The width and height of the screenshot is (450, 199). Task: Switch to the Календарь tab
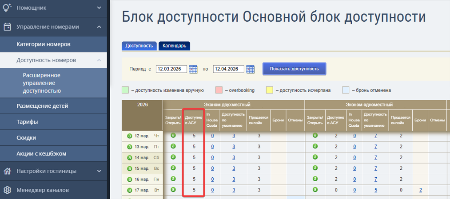pyautogui.click(x=174, y=46)
